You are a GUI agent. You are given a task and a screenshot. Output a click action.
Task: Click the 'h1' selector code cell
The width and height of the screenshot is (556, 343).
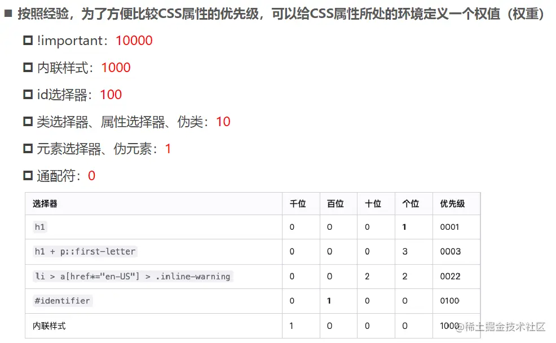(x=39, y=227)
